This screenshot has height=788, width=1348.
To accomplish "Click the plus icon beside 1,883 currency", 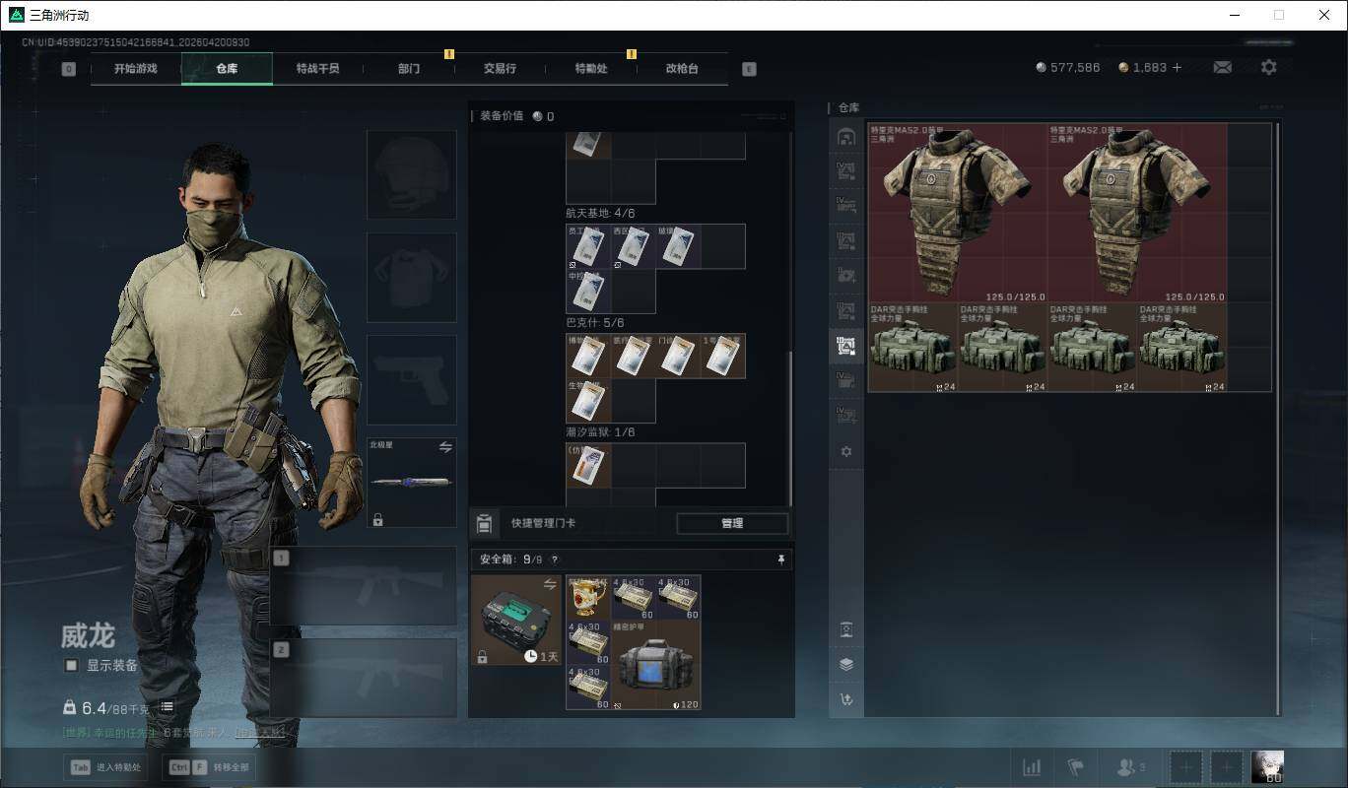I will pos(1177,67).
